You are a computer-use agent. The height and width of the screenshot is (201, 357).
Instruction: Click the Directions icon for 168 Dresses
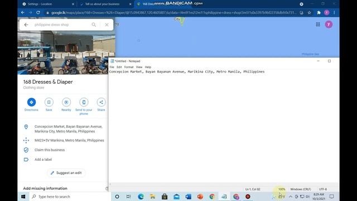click(31, 102)
